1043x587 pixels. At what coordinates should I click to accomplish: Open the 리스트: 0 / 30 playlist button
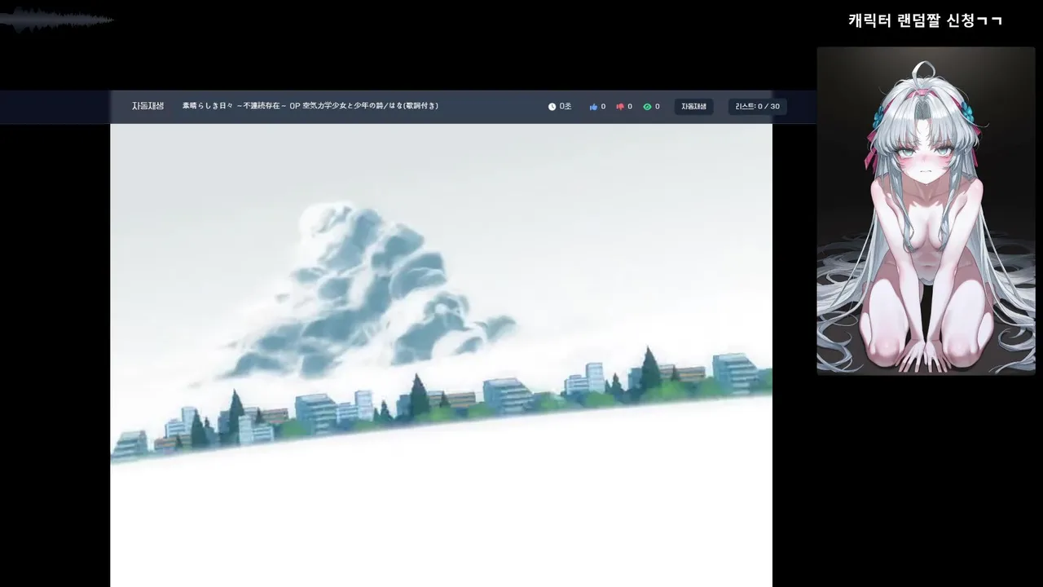click(x=757, y=107)
